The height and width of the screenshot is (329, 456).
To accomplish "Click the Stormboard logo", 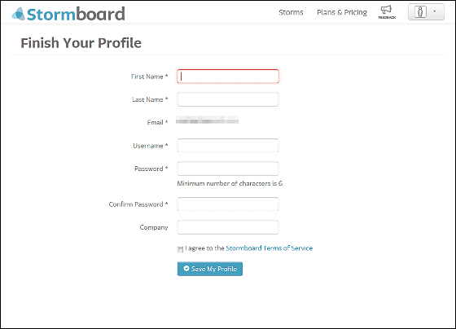I will point(68,14).
